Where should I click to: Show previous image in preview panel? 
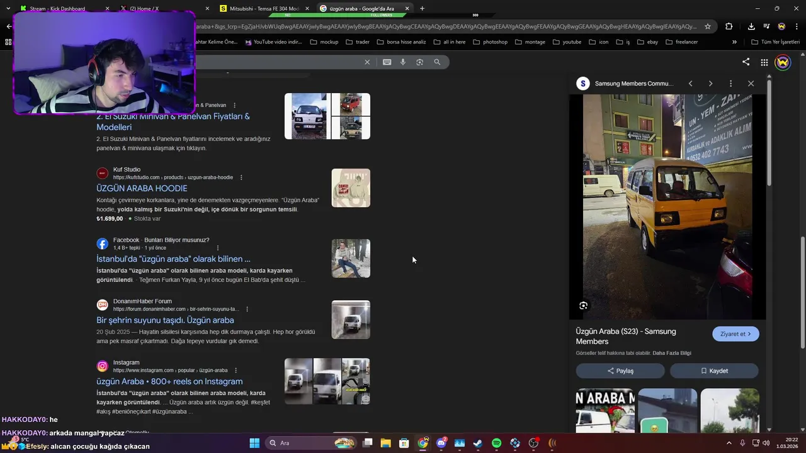coord(690,84)
